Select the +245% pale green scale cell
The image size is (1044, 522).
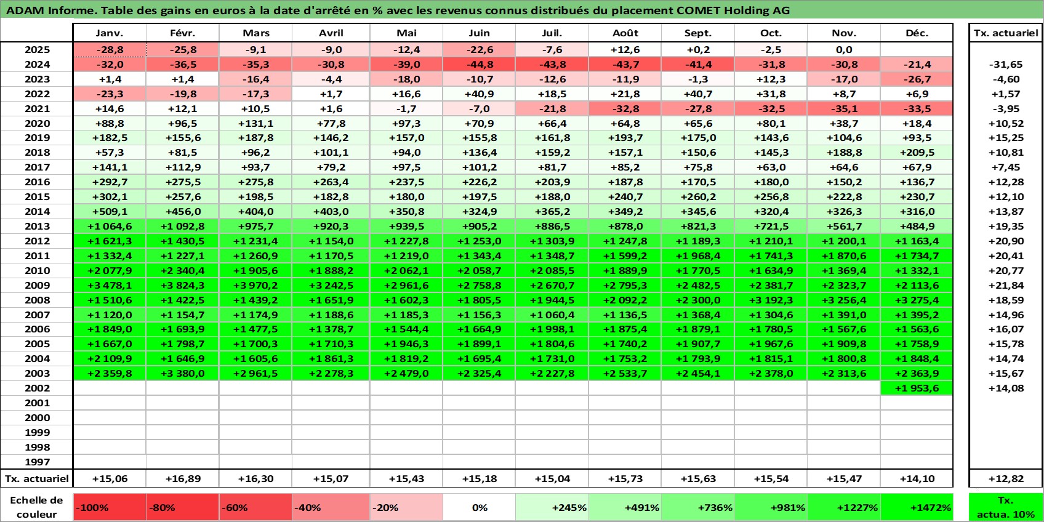(552, 507)
